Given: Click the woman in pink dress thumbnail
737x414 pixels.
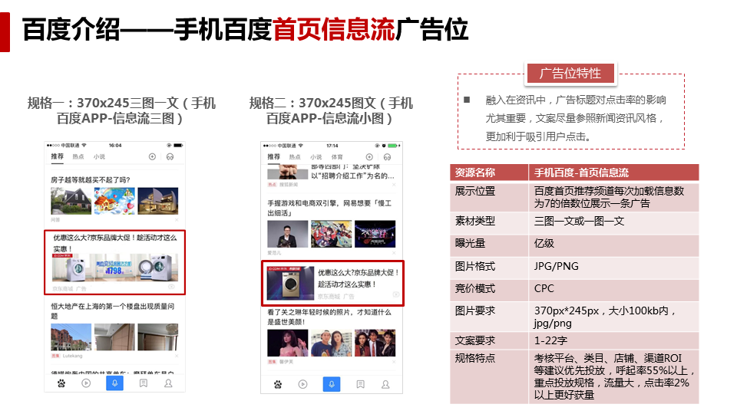Looking at the screenshot, I should [x=288, y=343].
